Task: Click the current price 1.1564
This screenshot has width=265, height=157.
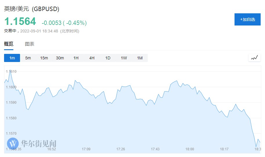Action: (x=20, y=21)
